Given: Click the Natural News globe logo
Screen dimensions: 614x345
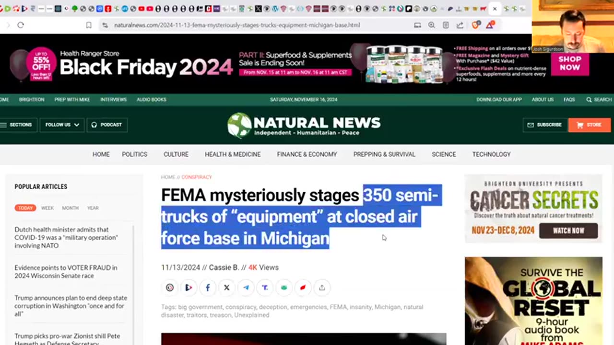Looking at the screenshot, I should (239, 125).
